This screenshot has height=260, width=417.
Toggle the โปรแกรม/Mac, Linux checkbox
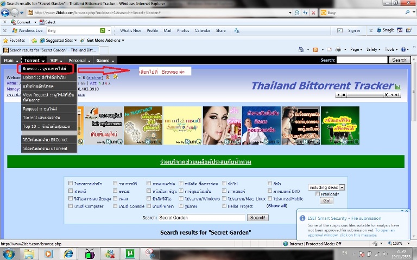224,198
